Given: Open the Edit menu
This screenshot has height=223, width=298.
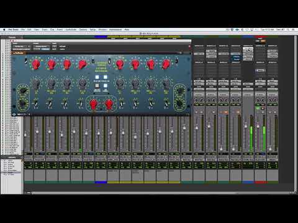Looking at the screenshot, I should coord(29,30).
